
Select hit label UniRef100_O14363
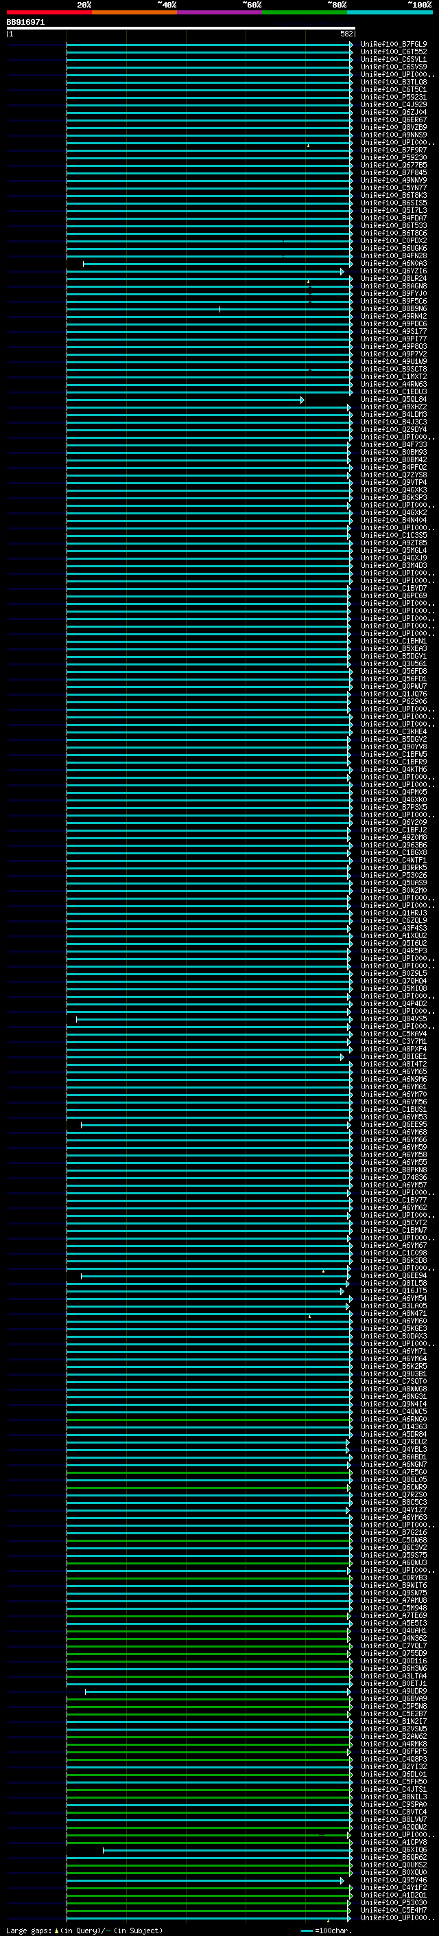[393, 1426]
